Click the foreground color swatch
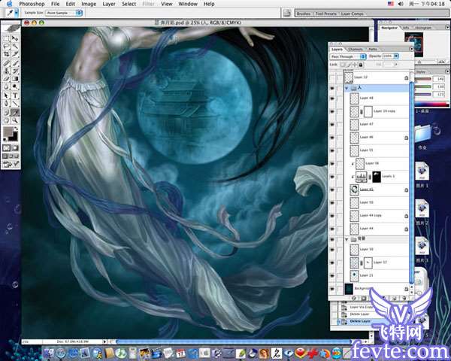 pos(8,132)
